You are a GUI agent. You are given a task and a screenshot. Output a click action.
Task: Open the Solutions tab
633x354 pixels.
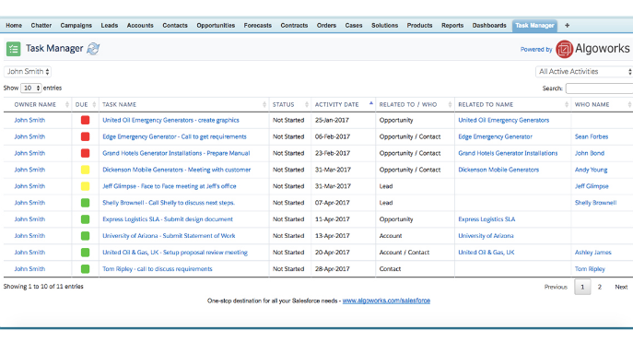click(385, 26)
